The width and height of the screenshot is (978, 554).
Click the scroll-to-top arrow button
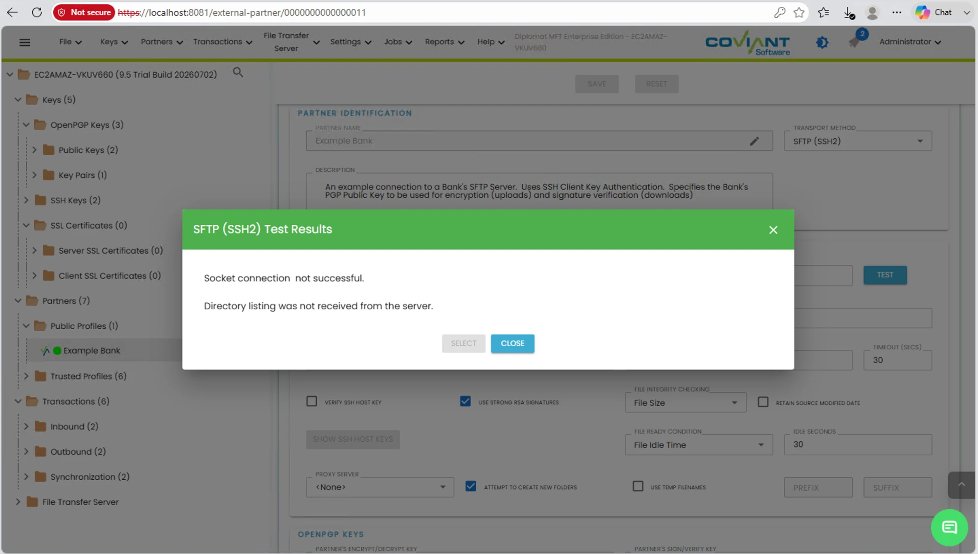(961, 485)
